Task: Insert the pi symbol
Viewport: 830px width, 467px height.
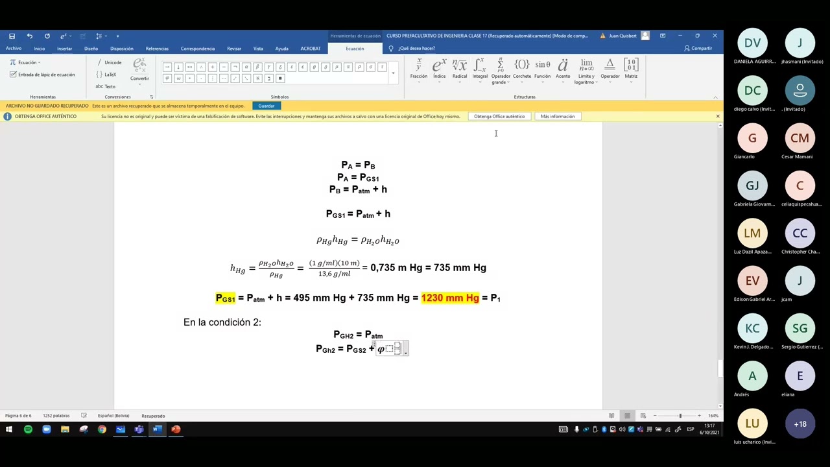Action: [348, 67]
